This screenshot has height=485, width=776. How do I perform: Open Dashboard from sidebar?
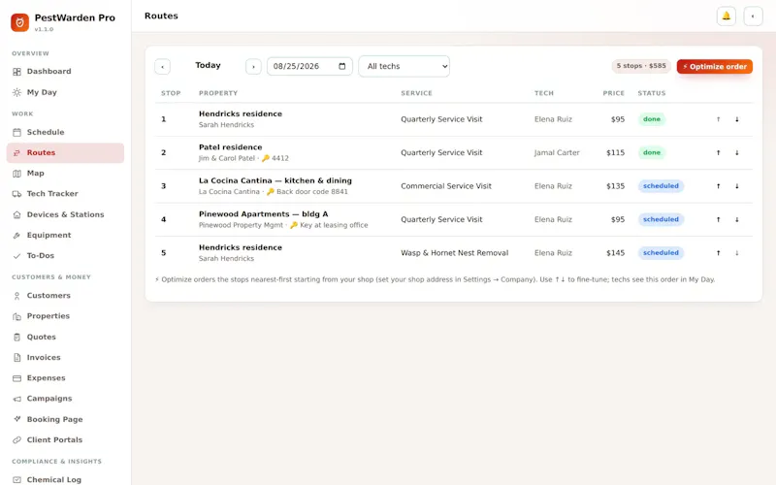click(65, 72)
